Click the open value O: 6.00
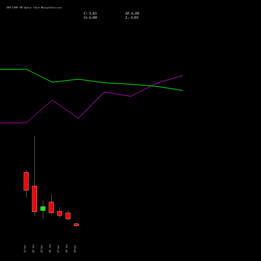The height and width of the screenshot is (261, 261). [90, 18]
